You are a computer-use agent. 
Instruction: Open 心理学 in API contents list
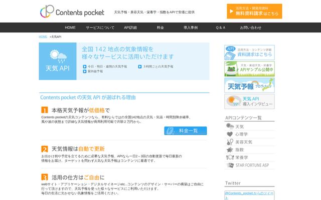pos(241,134)
